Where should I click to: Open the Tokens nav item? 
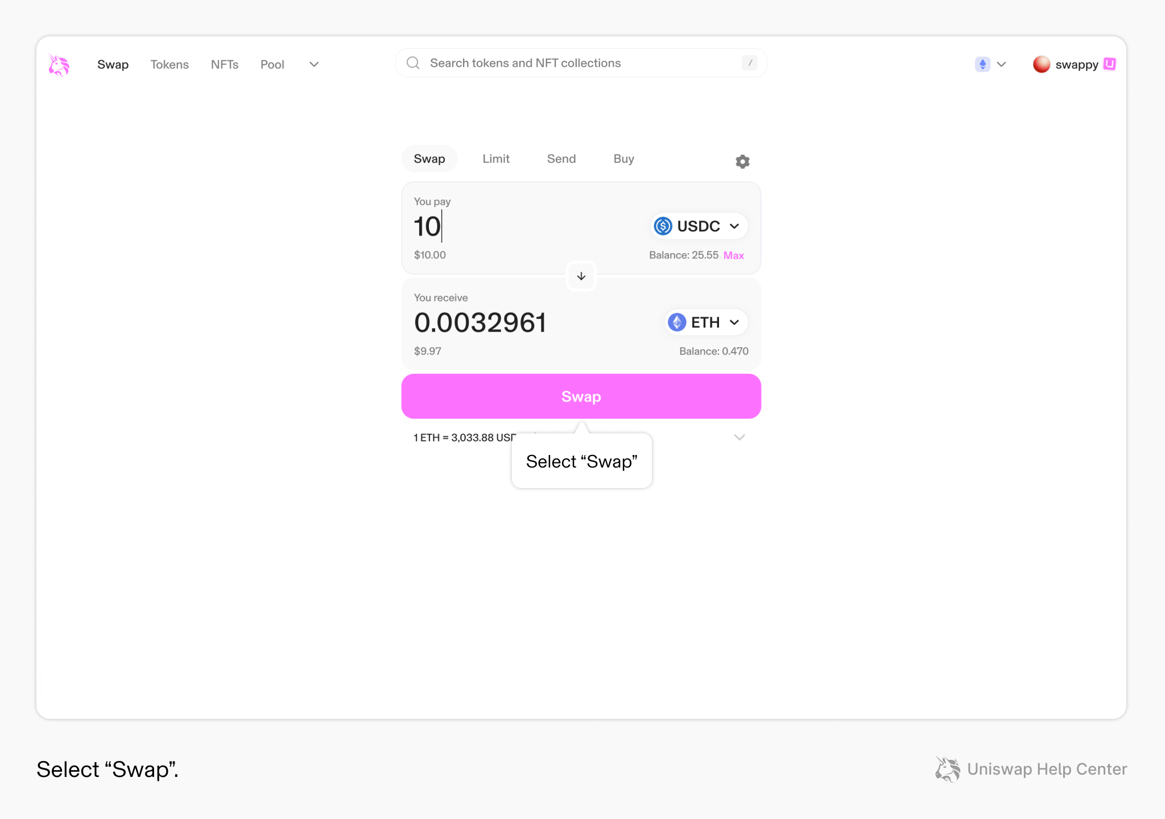point(170,64)
